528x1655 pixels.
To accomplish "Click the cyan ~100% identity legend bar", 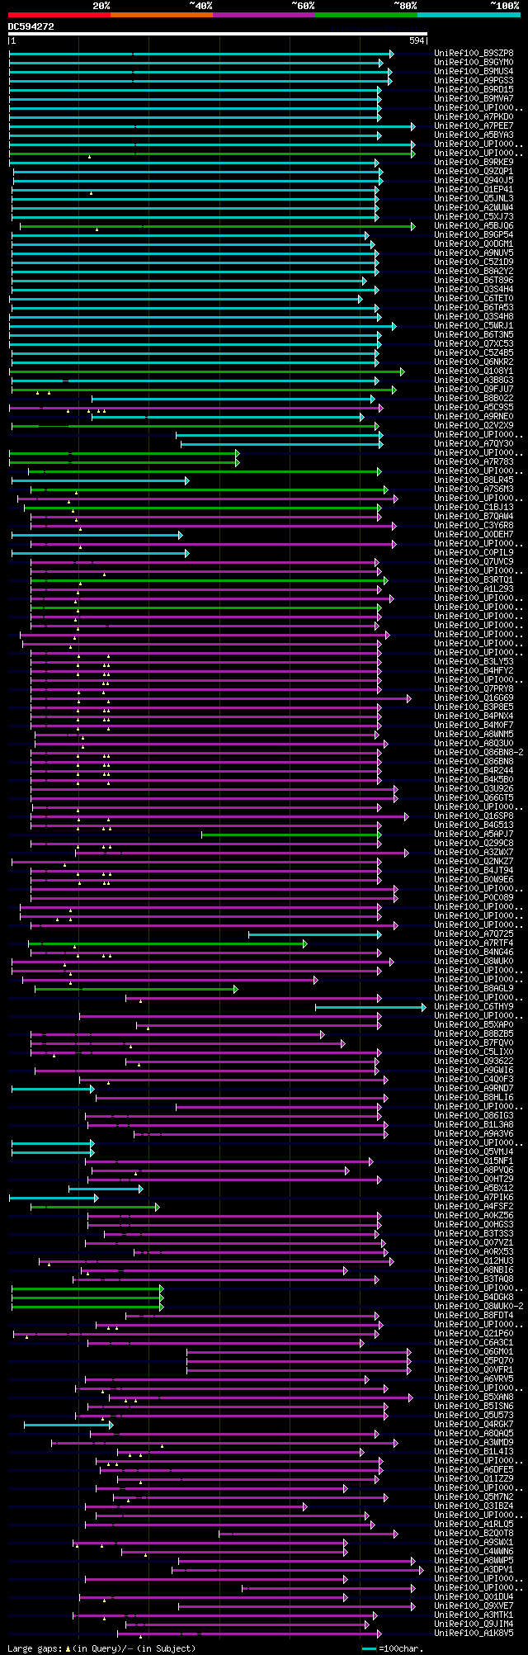I will (469, 15).
